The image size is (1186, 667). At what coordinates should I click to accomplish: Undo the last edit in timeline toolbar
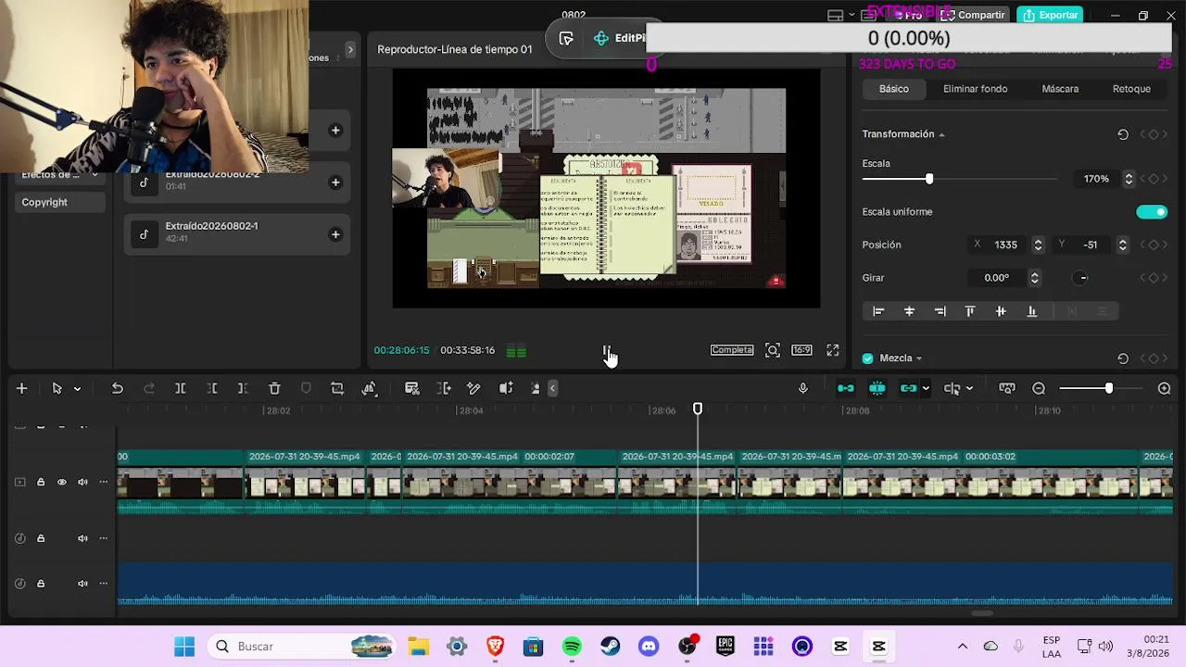point(118,388)
